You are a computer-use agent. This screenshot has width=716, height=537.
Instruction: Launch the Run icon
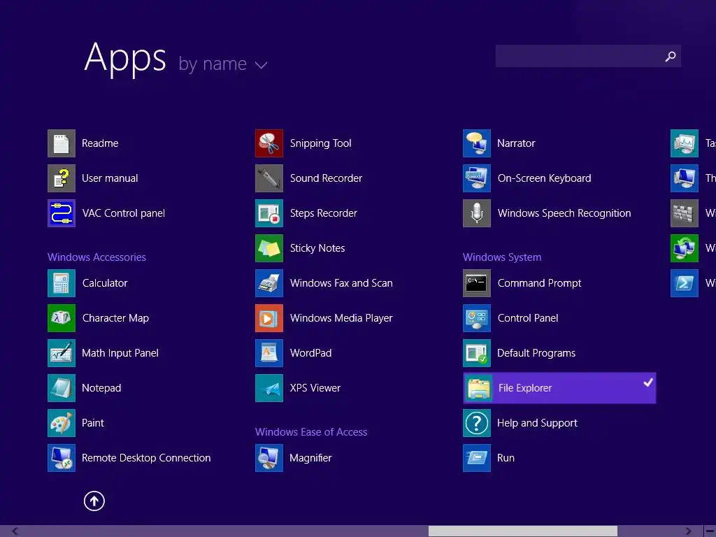coord(477,458)
